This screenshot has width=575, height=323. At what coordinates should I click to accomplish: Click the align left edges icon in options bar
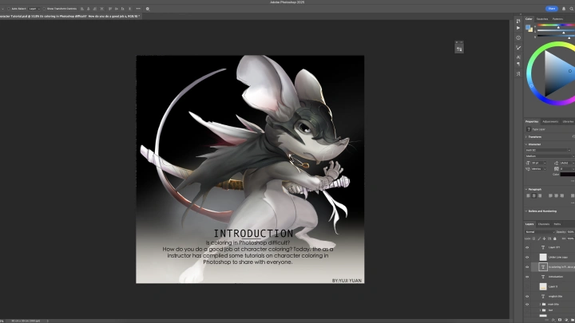click(x=81, y=9)
